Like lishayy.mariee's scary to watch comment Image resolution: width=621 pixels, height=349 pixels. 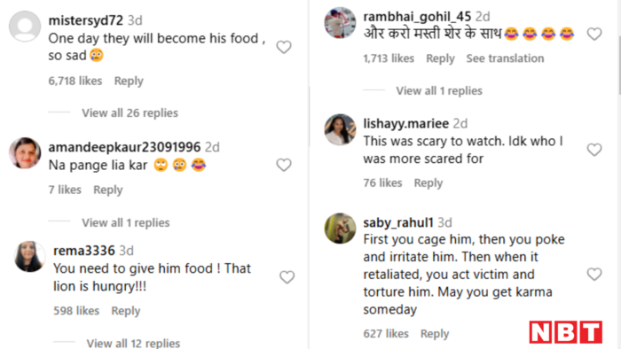tap(594, 150)
